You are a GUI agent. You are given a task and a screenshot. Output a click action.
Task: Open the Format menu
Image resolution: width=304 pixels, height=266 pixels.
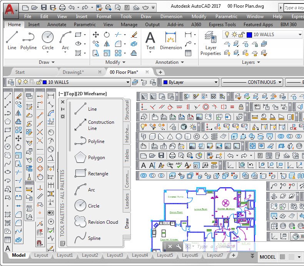tap(104, 17)
